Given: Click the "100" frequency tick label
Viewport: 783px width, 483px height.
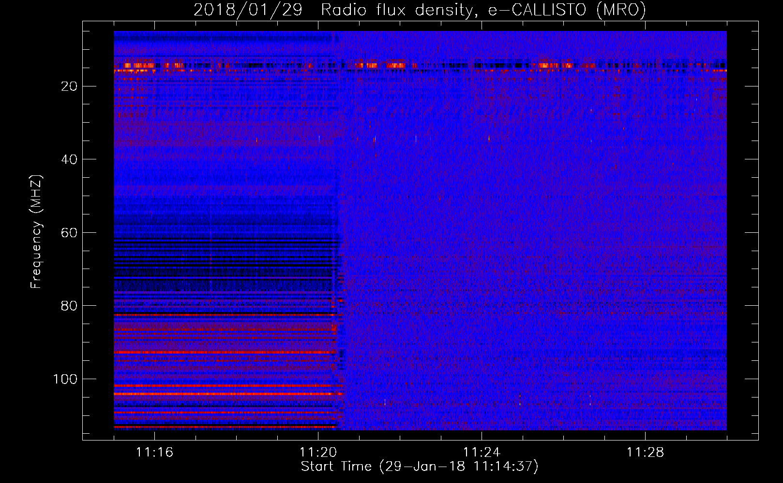Looking at the screenshot, I should pyautogui.click(x=65, y=379).
